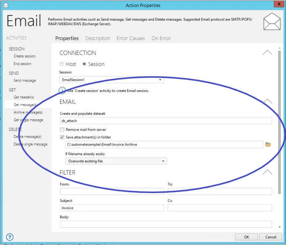286x245 pixels.
Task: Select Delete message(s) activity
Action: [28, 136]
